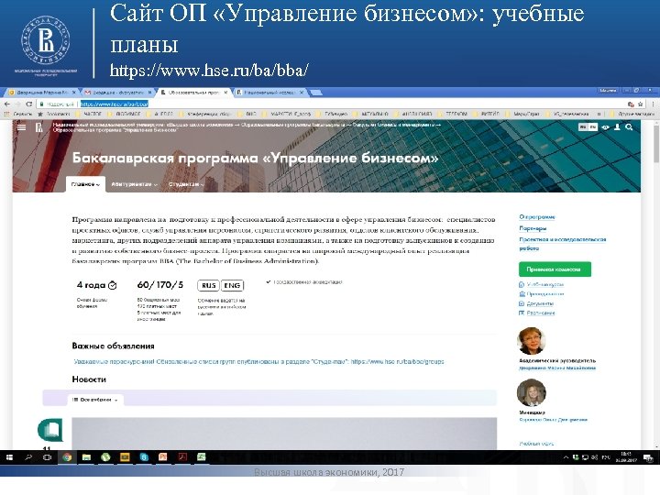
Task: Open the red PDF reader icon on taskbar
Action: pos(182,457)
